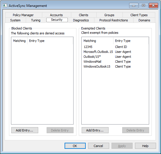This screenshot has width=161, height=154.
Task: Select the Tuning tab
Action: [x=36, y=20]
